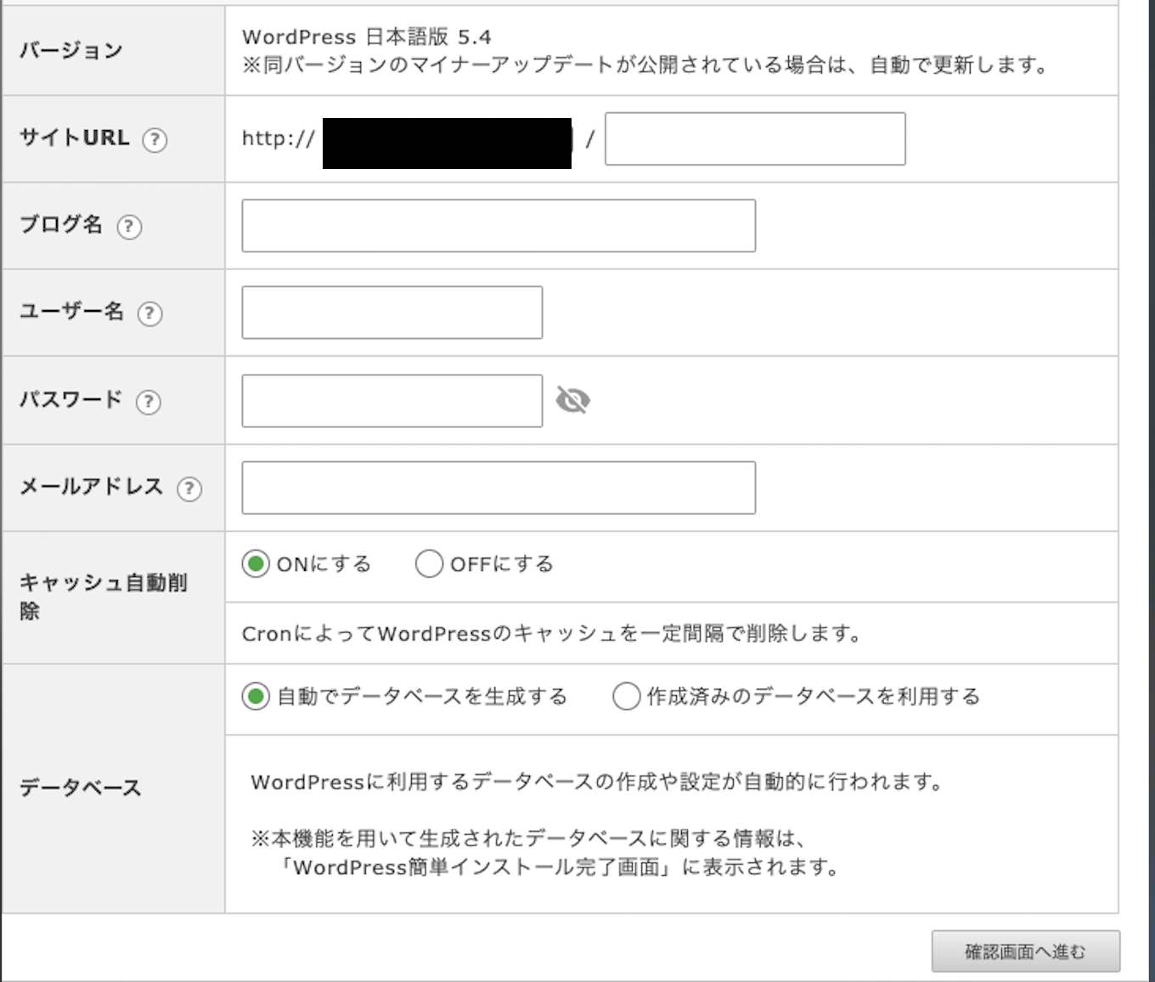
Task: Click the http:// prefix text
Action: pos(279,138)
